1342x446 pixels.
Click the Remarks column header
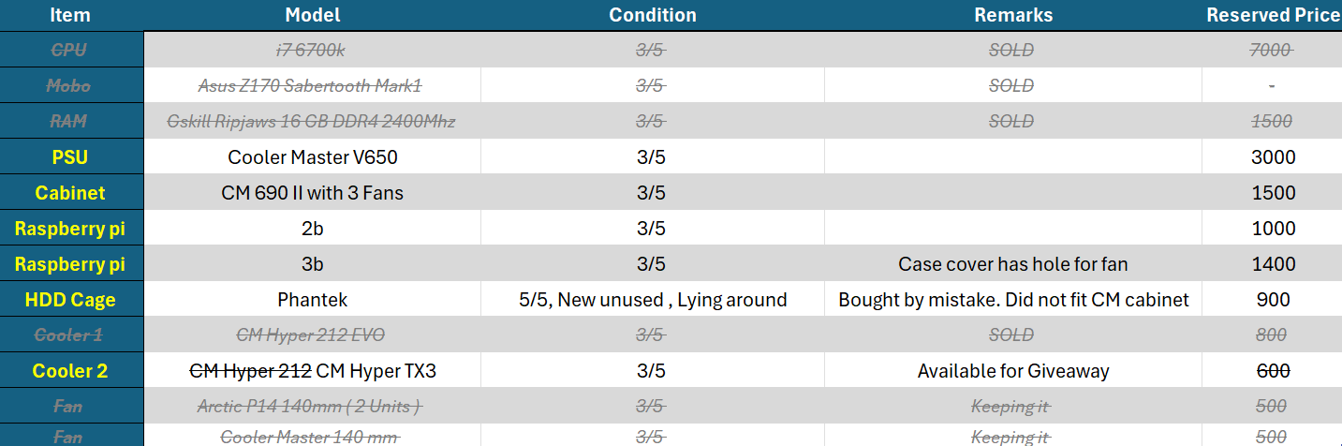[1013, 15]
